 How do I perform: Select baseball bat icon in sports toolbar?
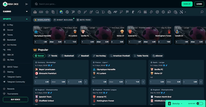85,12
